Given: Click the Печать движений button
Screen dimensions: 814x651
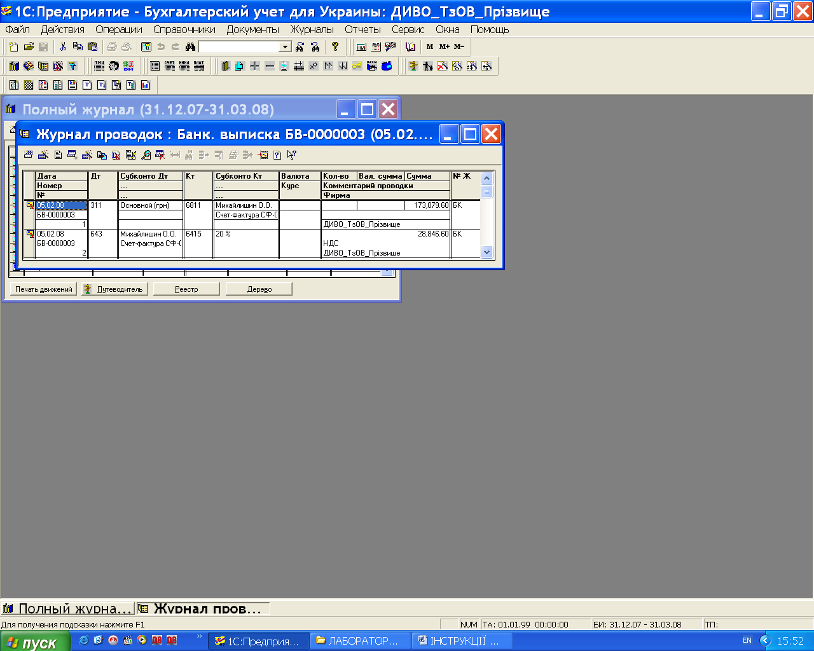Looking at the screenshot, I should (x=43, y=289).
